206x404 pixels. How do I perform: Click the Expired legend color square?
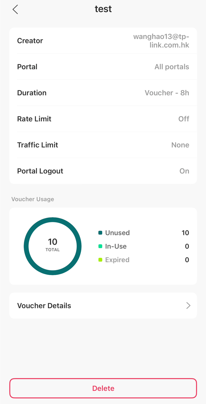coord(100,260)
